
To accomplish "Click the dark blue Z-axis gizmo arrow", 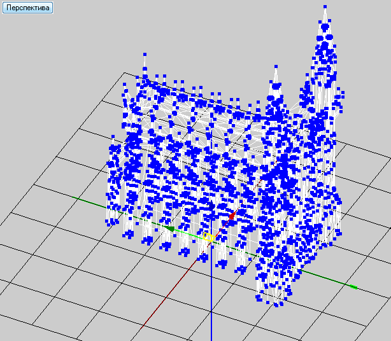I will click(x=211, y=205).
